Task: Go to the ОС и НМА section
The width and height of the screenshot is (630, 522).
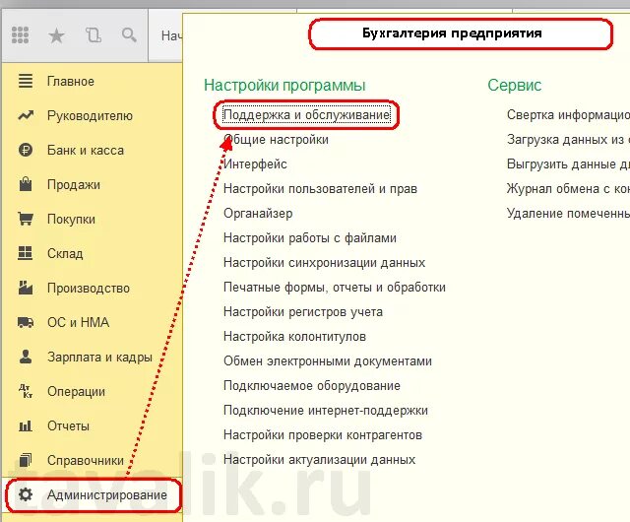Action: (x=79, y=322)
